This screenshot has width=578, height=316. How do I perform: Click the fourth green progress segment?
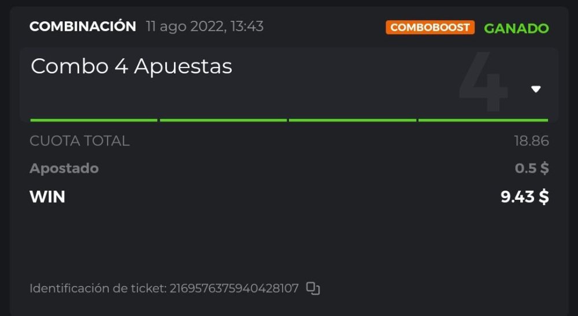point(483,120)
